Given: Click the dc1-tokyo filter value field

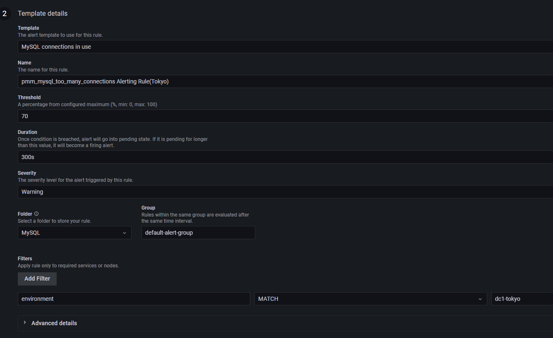Looking at the screenshot, I should (522, 299).
